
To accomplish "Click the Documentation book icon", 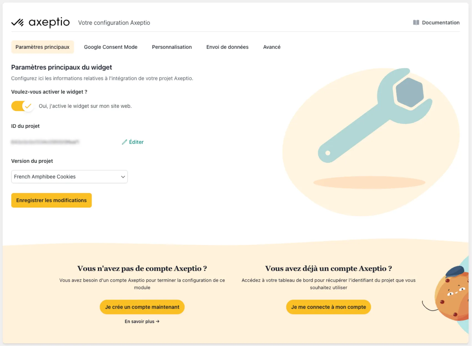I will [x=416, y=22].
